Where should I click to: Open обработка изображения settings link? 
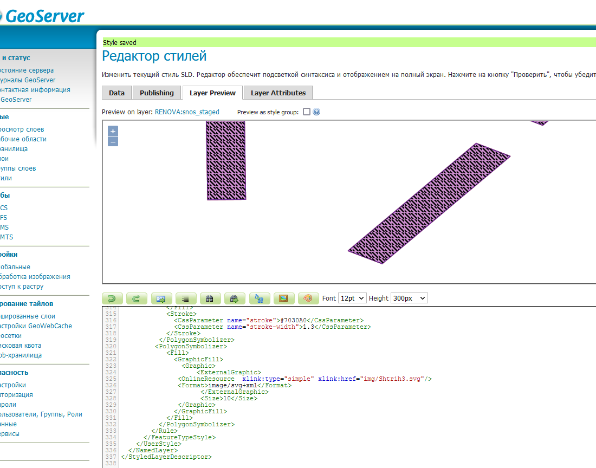tap(35, 277)
